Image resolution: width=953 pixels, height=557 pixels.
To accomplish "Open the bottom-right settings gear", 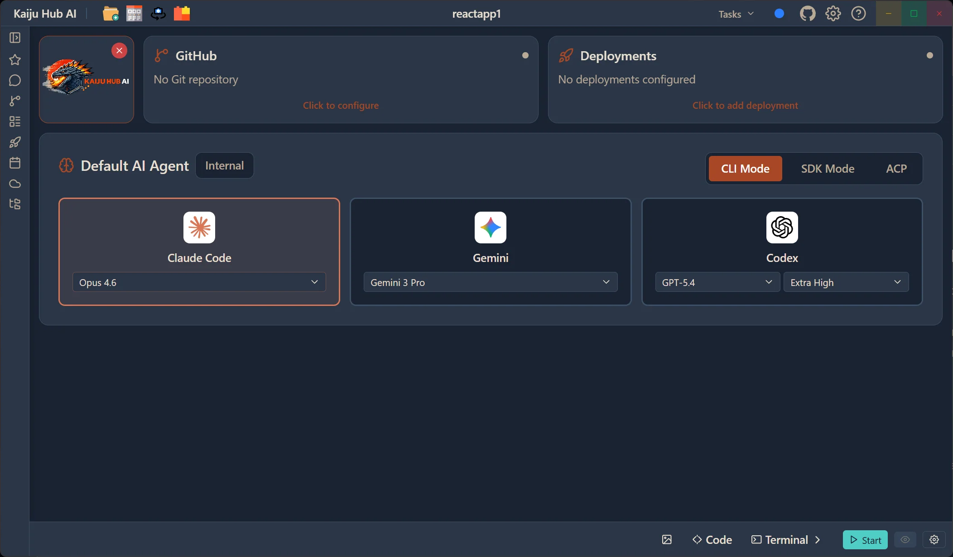I will (934, 539).
